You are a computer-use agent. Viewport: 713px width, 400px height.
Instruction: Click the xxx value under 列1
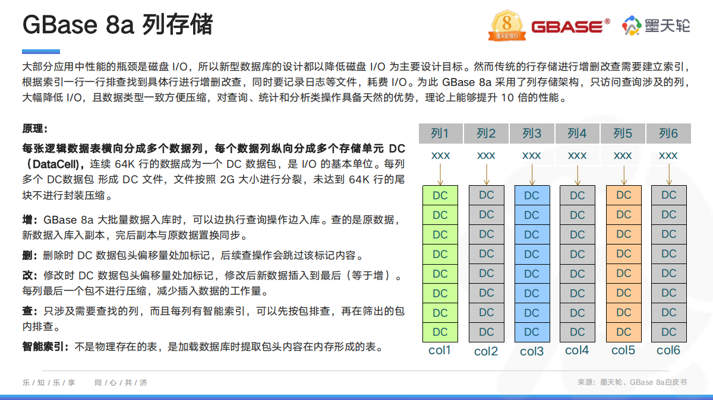440,155
